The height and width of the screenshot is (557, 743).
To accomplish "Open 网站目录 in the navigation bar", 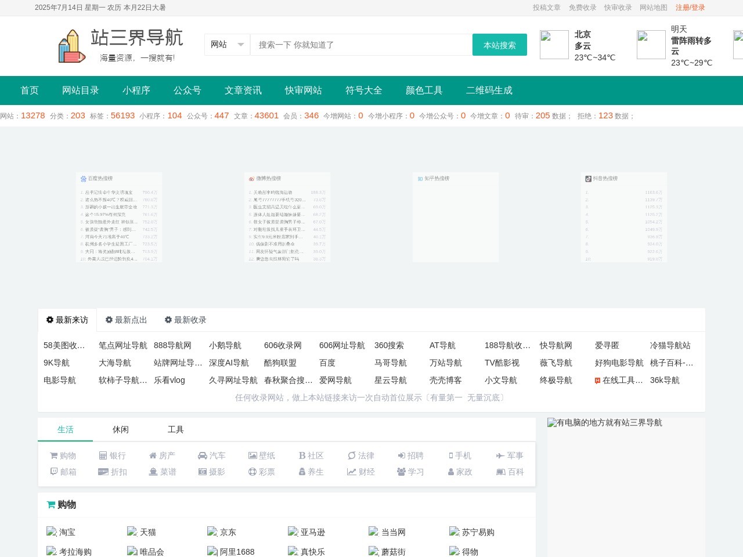I will pos(80,90).
